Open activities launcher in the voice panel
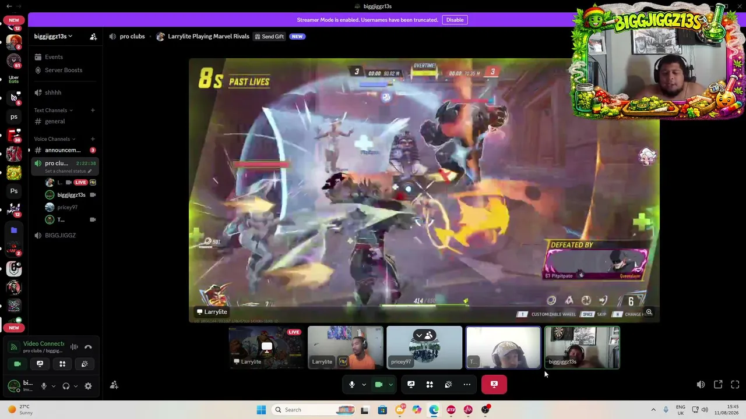 click(62, 364)
